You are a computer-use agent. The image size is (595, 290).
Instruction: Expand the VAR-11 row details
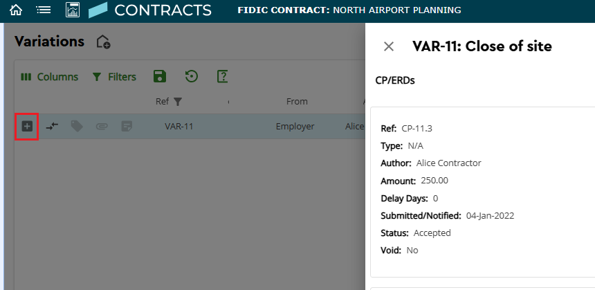click(x=26, y=126)
